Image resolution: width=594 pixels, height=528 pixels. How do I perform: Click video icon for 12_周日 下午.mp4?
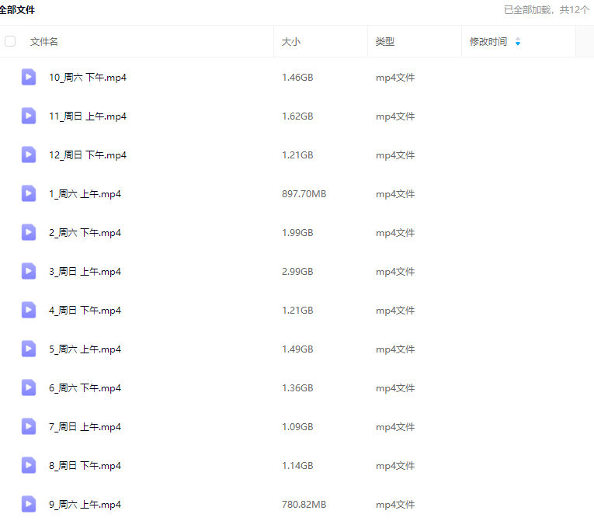click(x=29, y=155)
